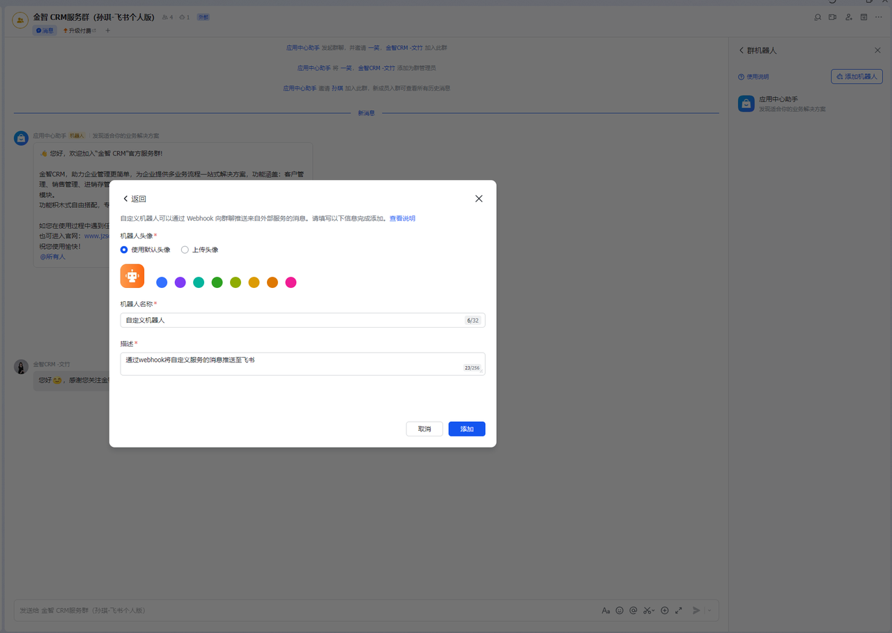Pick the amber yellow avatar color
The height and width of the screenshot is (633, 892).
254,282
